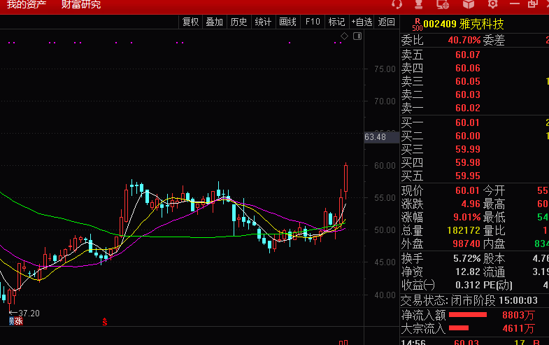Click the 净流入额 amount 8803万
This screenshot has width=549, height=345.
[518, 315]
